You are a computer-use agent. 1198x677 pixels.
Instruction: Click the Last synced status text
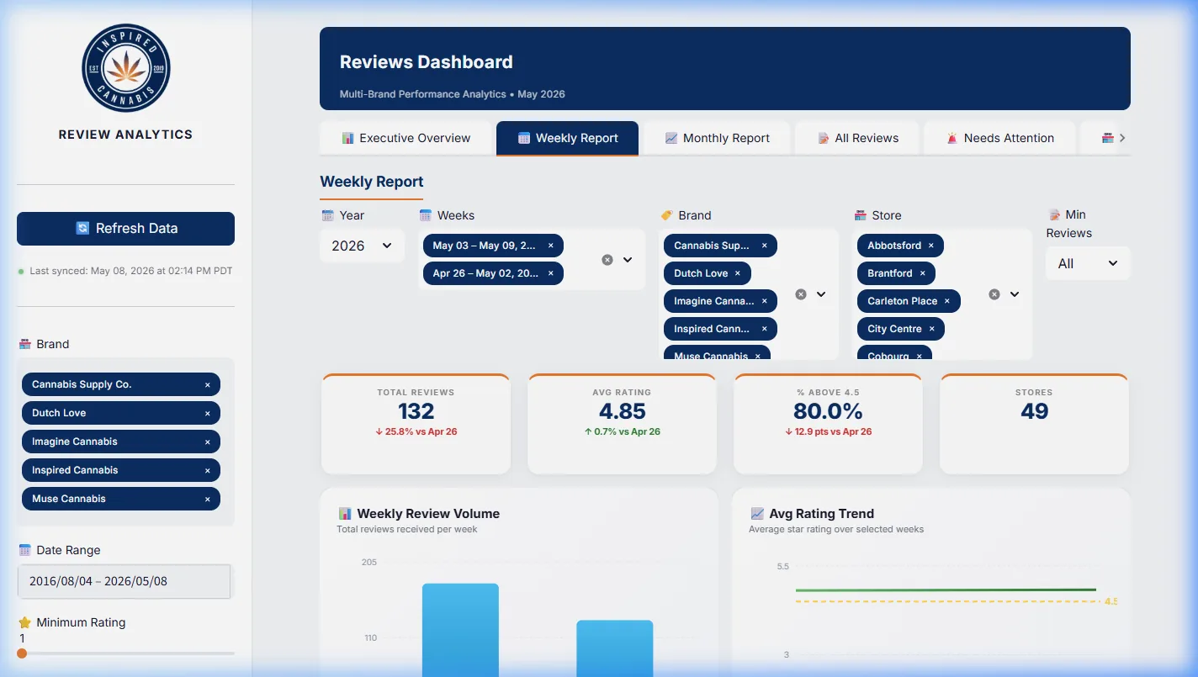pyautogui.click(x=130, y=271)
